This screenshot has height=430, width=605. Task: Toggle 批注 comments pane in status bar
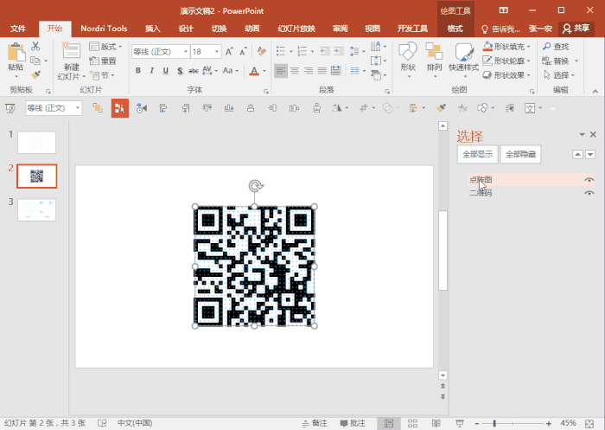(353, 423)
